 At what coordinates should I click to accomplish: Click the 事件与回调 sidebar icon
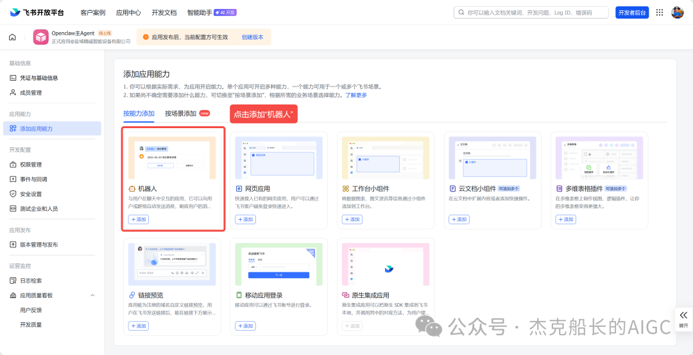[x=13, y=179]
